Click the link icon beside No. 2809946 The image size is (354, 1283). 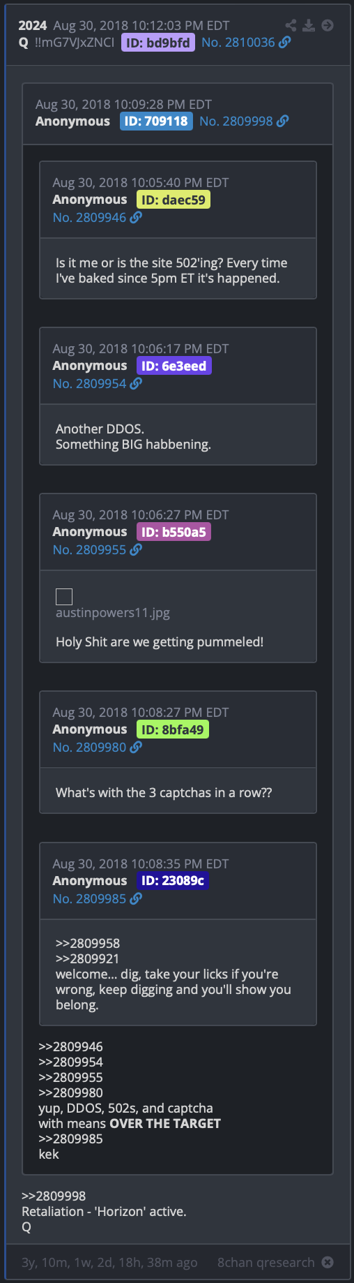136,218
